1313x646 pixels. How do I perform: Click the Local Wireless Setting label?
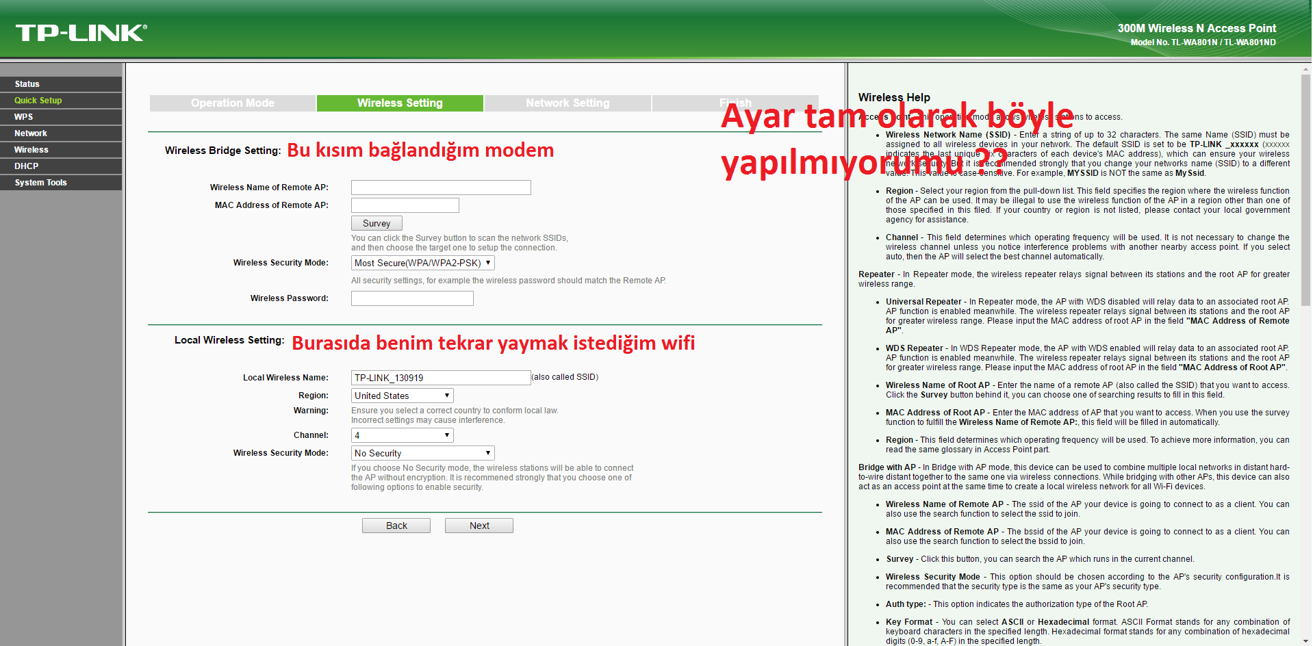point(229,340)
